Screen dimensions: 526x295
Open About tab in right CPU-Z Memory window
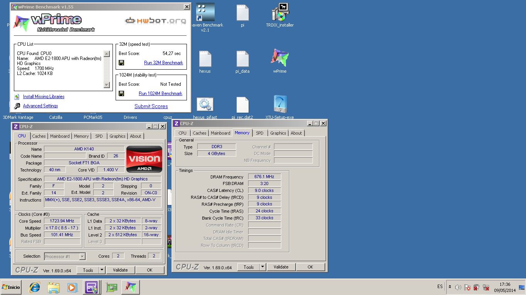[x=296, y=133]
